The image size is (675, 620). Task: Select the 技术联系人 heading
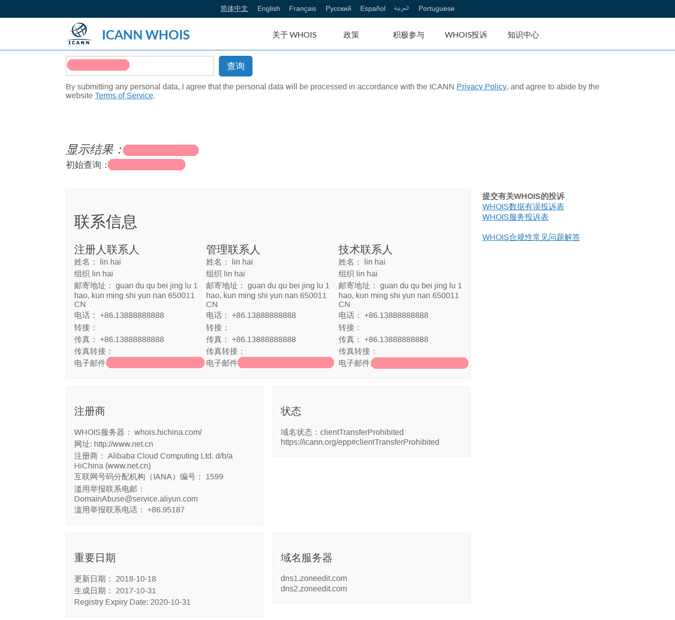tap(366, 249)
